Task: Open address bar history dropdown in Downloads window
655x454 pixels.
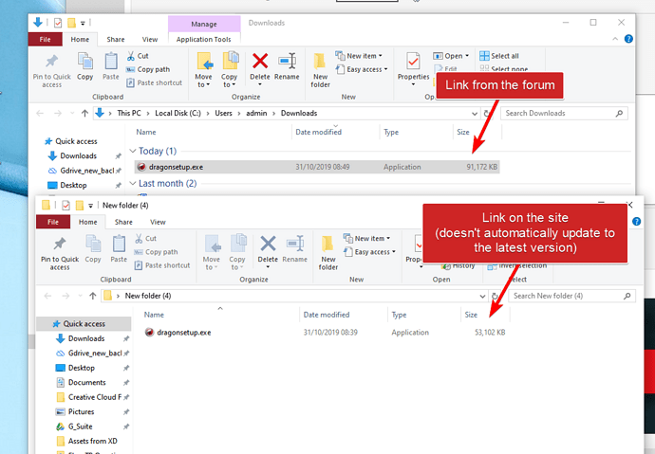Action: click(475, 114)
